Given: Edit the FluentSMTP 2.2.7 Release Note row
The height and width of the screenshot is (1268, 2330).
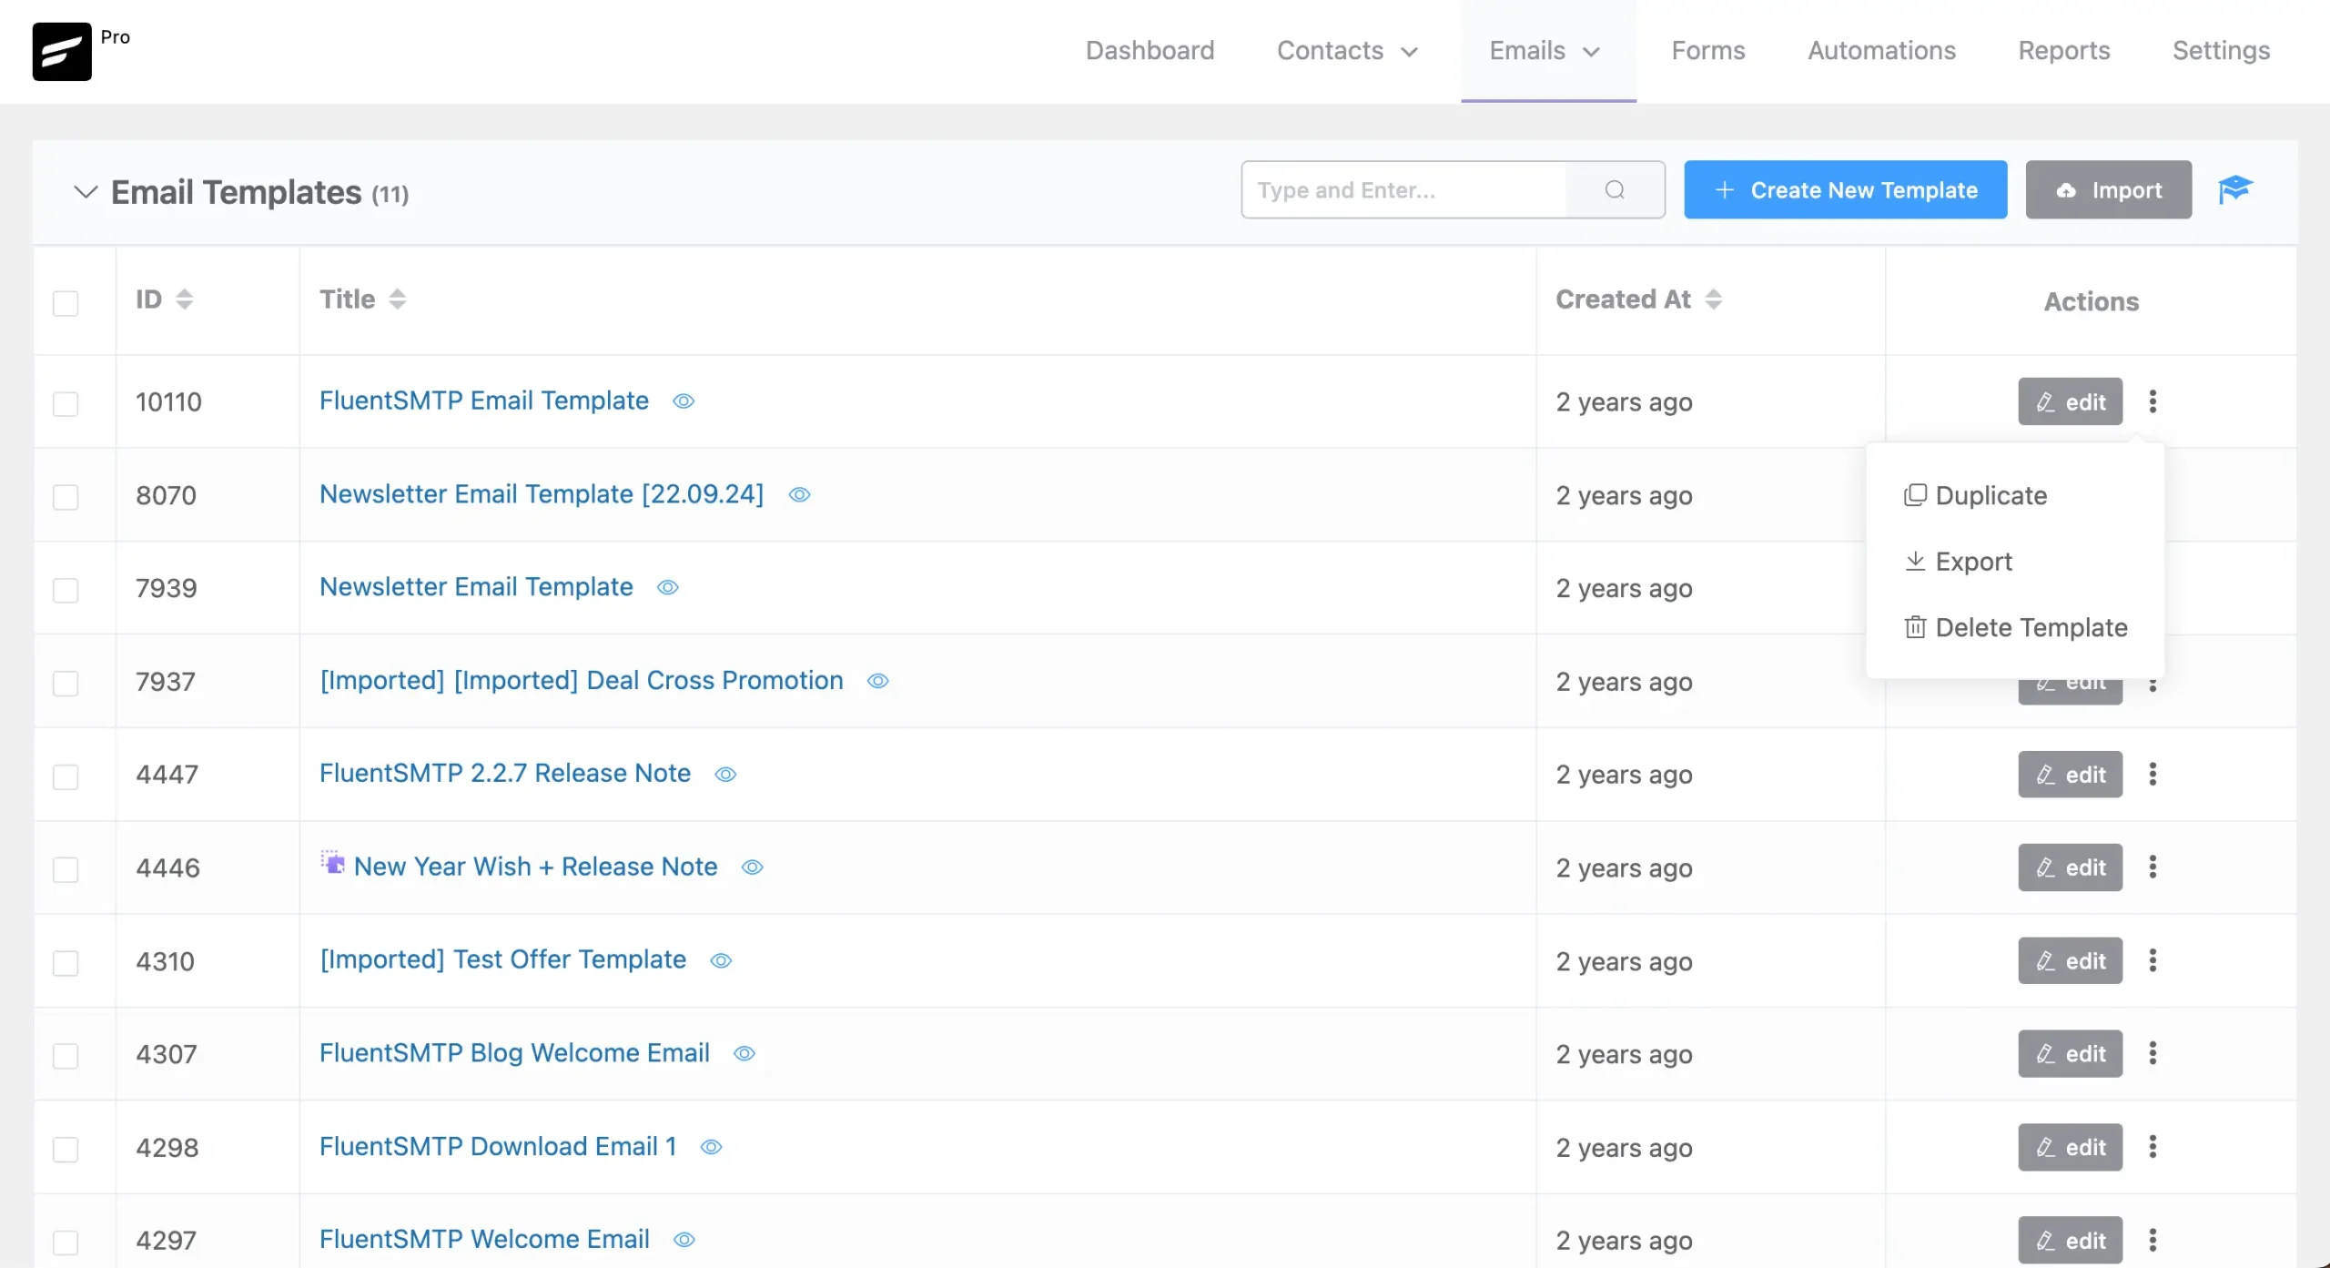Looking at the screenshot, I should click(x=2070, y=774).
